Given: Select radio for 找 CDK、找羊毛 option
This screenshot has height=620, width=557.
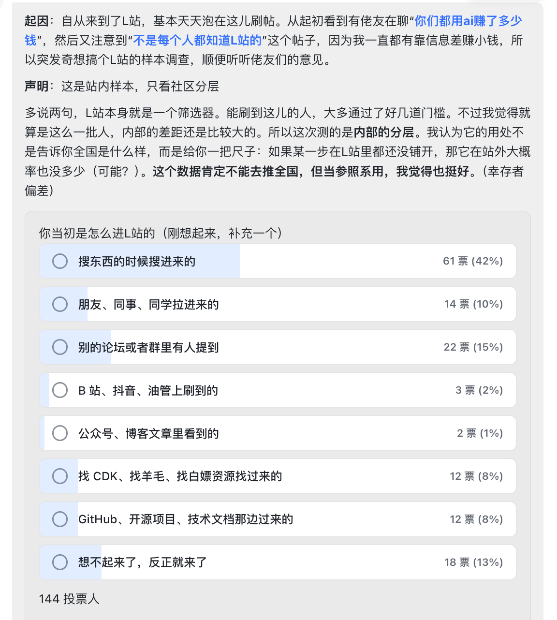Looking at the screenshot, I should click(60, 476).
